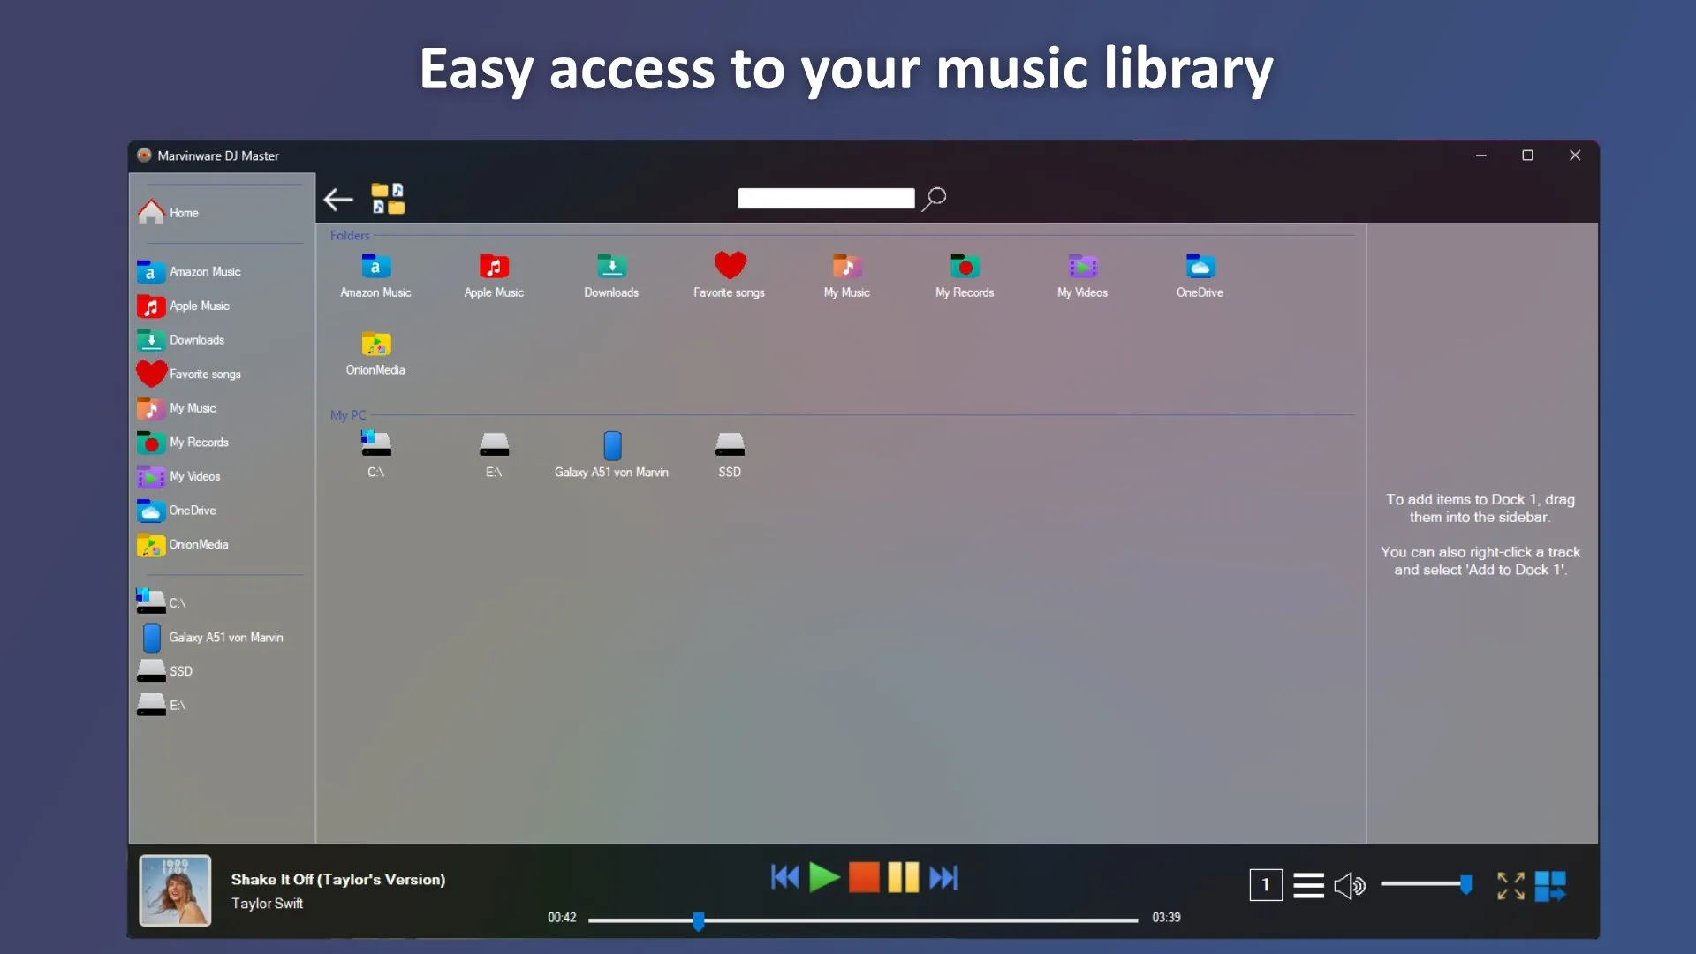Open Downloads in the sidebar
This screenshot has width=1696, height=954.
pos(181,340)
